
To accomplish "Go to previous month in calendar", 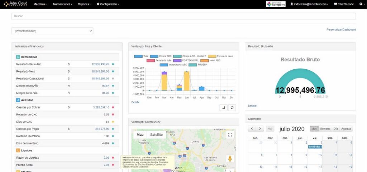I will click(x=252, y=129).
